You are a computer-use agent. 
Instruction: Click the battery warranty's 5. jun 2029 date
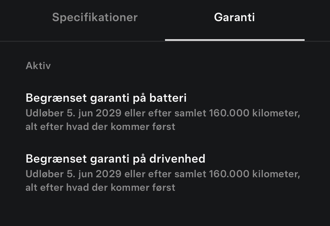[x=94, y=113]
